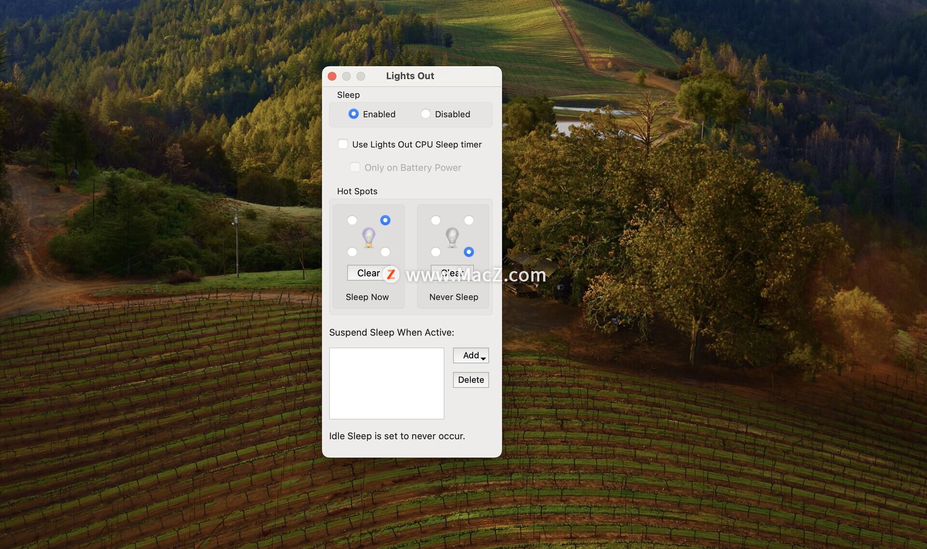Choose bottom-left corner for Sleep Now hot spot

coord(352,252)
